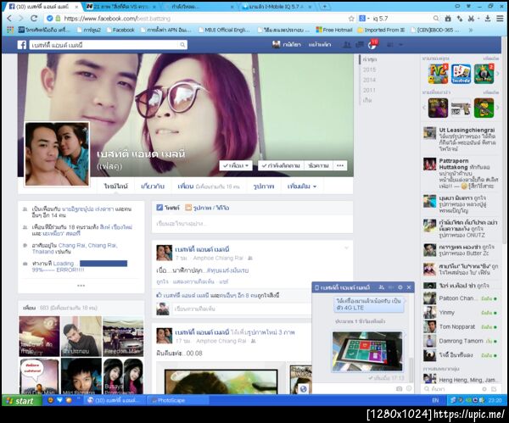
Task: Expand the bookmarks bar overflow chevron
Action: tap(471, 30)
